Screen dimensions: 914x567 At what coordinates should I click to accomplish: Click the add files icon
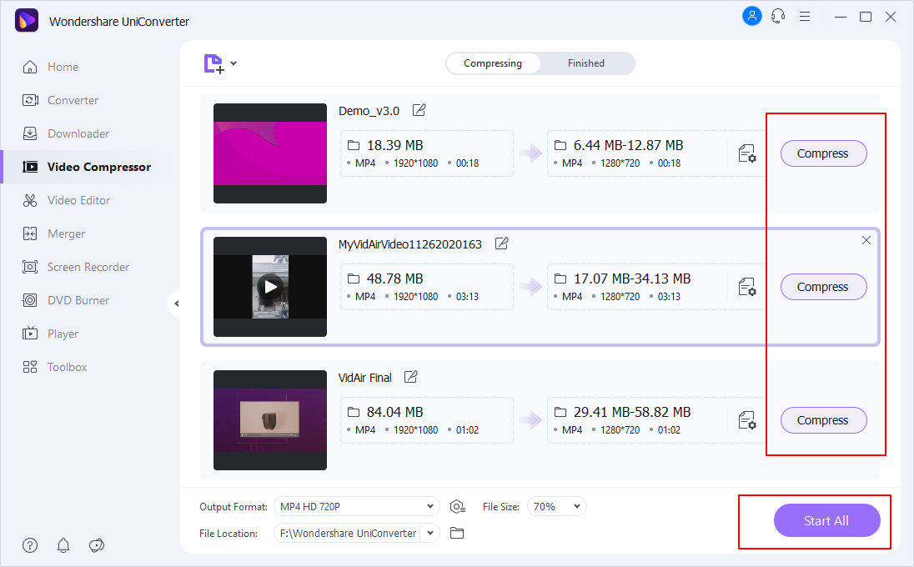[x=213, y=63]
